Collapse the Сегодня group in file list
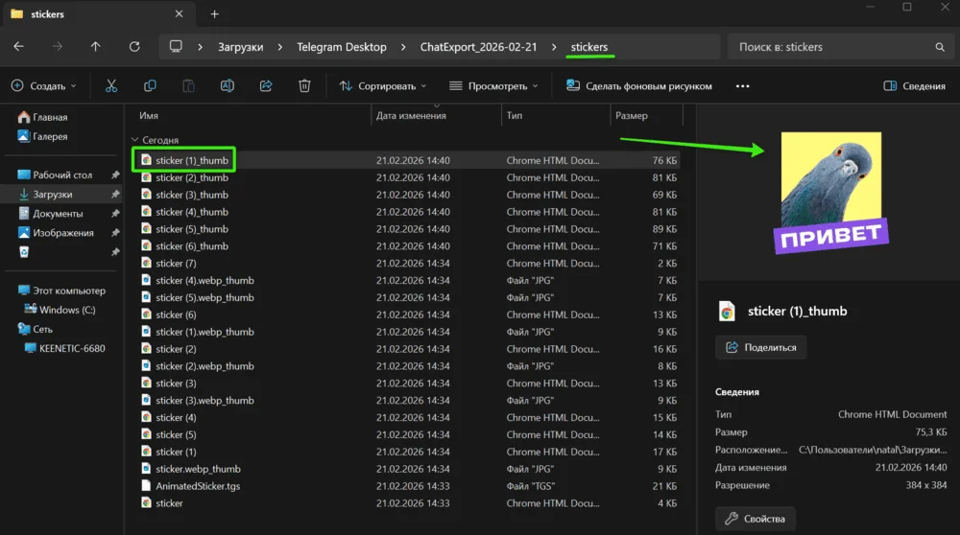The image size is (960, 535). [x=135, y=140]
